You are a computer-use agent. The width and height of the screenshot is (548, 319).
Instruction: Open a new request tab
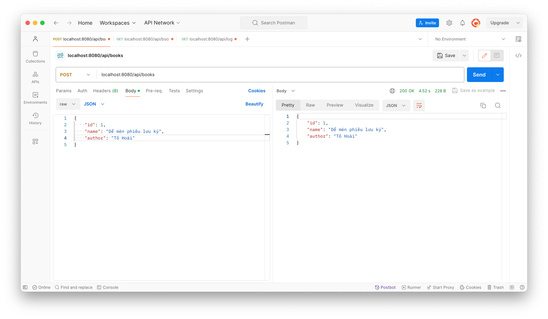247,39
